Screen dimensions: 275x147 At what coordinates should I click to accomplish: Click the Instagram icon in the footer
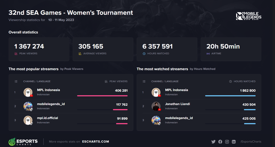[227, 142]
